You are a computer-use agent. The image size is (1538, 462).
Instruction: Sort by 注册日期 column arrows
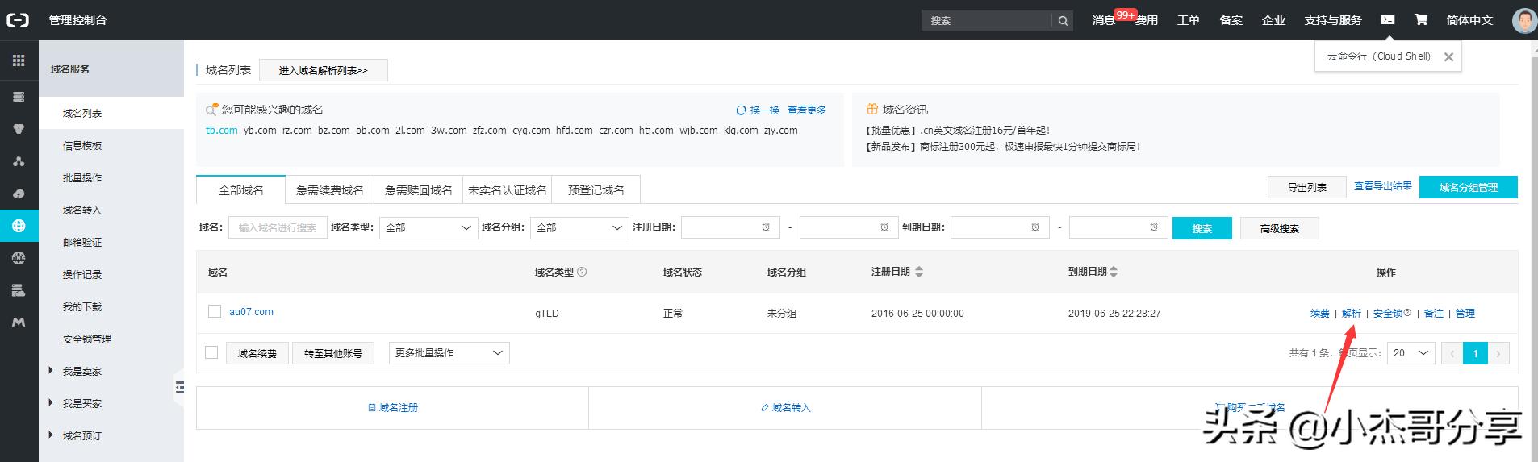click(x=918, y=273)
